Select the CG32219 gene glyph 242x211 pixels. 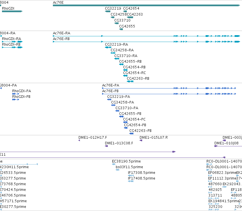107,11
